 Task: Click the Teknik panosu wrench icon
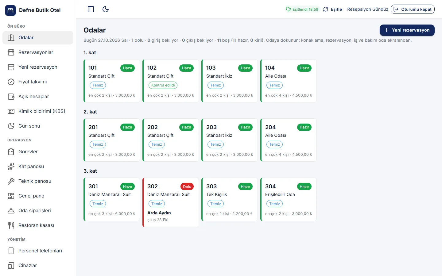pos(11,181)
